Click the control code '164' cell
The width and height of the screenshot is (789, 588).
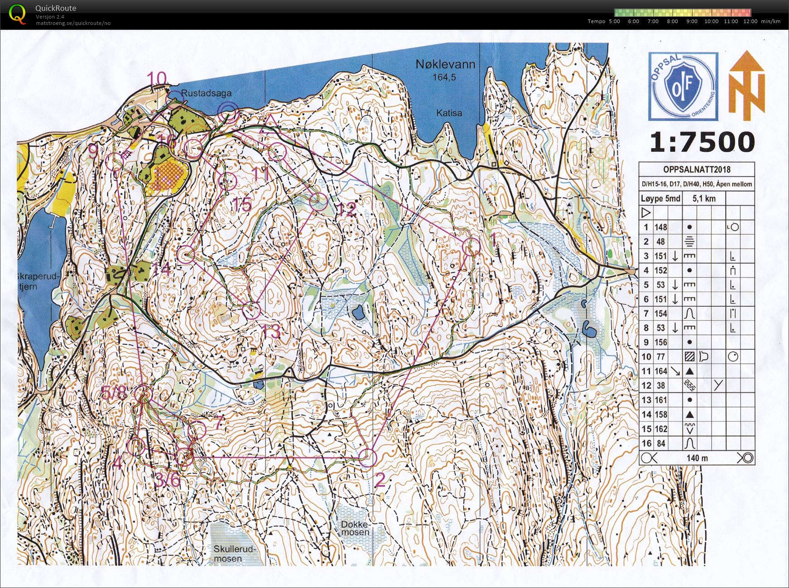pyautogui.click(x=661, y=371)
